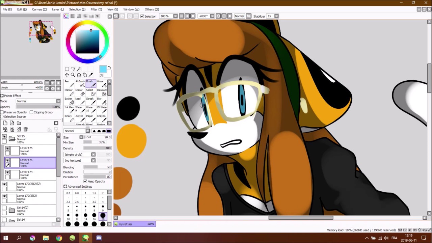The width and height of the screenshot is (432, 243).
Task: Open the Canvas menu
Action: click(x=39, y=9)
